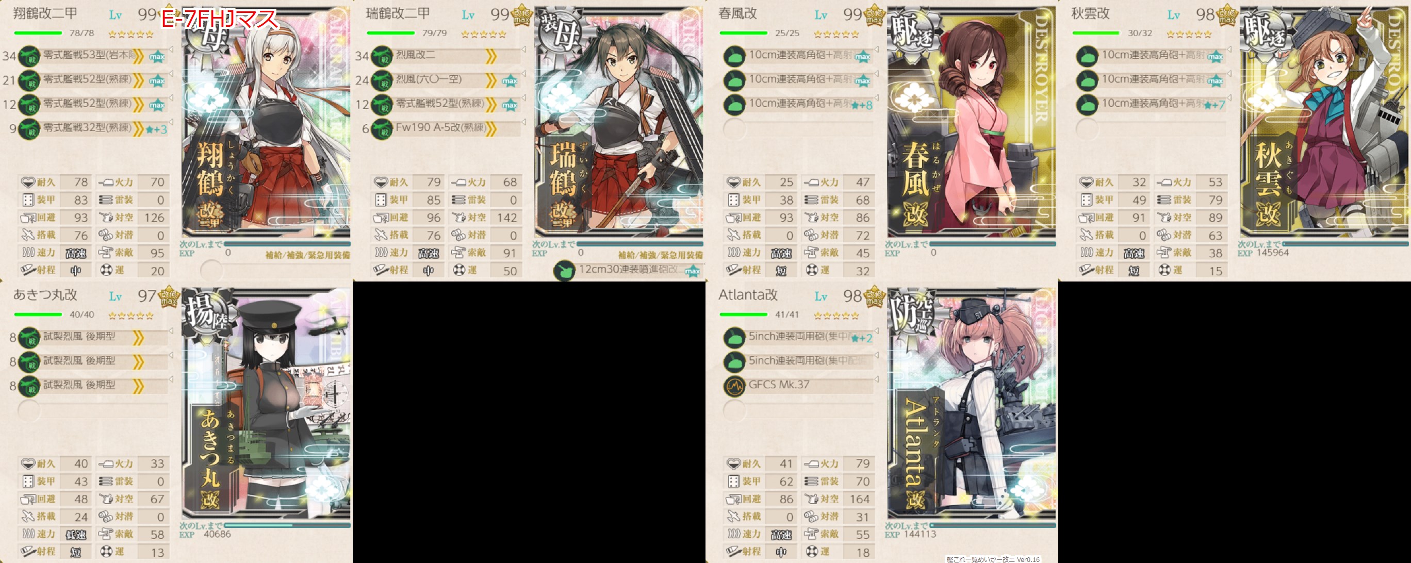
Task: Click the ship name 秋雲改
Action: click(x=1090, y=14)
